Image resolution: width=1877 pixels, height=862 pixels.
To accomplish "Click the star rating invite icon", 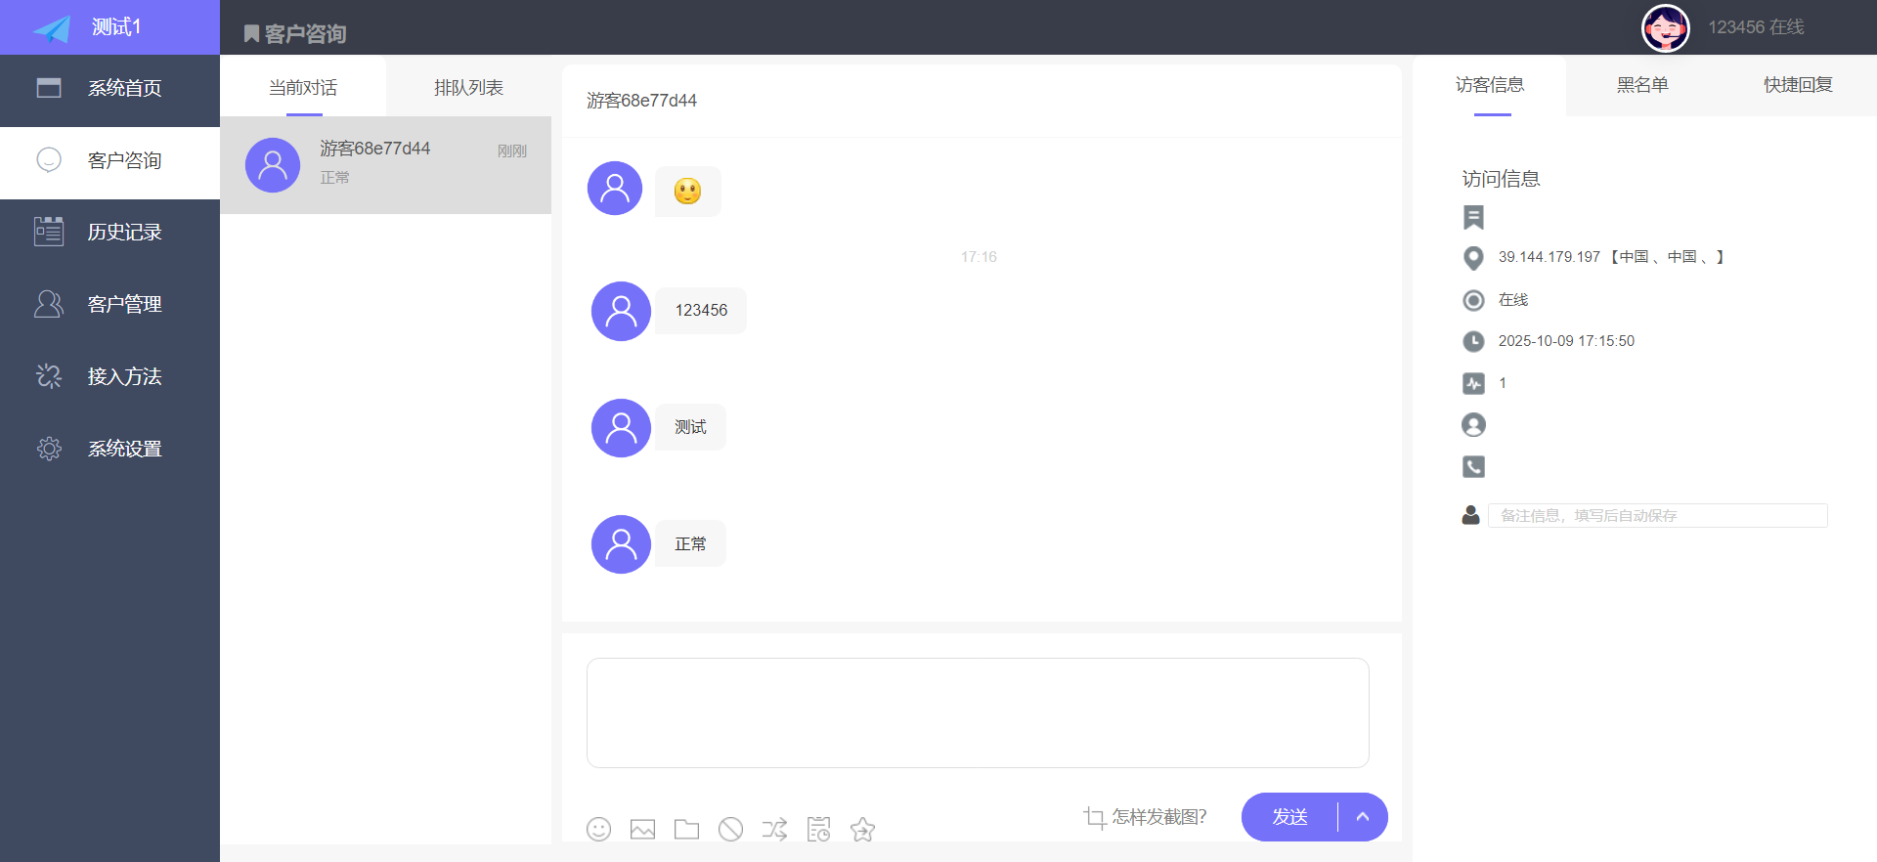I will (862, 830).
